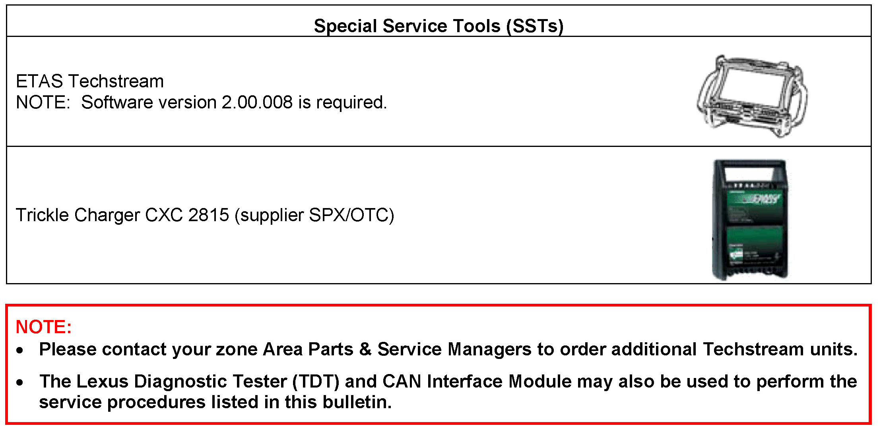
Task: Click the "ETAS Techstream" text
Action: point(90,81)
